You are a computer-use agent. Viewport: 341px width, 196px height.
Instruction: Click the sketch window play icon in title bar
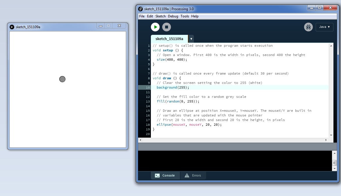click(12, 27)
